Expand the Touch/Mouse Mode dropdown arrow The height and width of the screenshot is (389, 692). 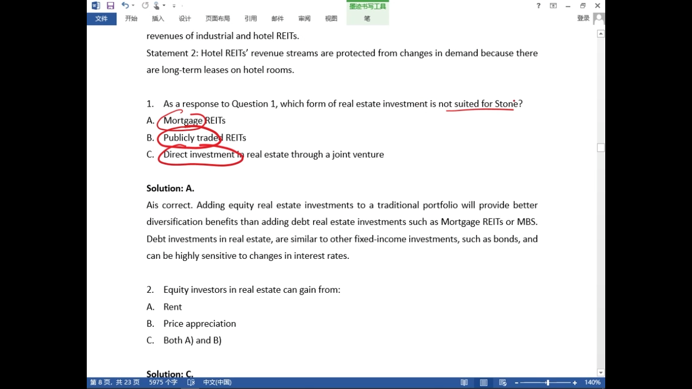[164, 5]
